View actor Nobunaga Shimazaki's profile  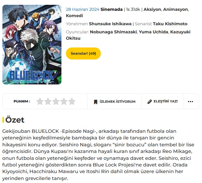click(x=113, y=32)
